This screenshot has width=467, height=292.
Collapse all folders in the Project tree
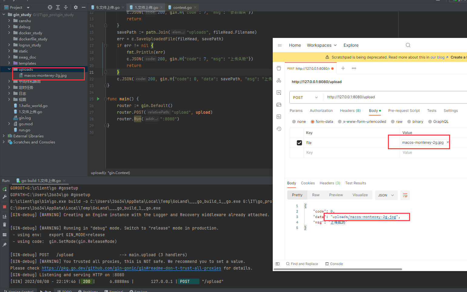click(x=66, y=7)
